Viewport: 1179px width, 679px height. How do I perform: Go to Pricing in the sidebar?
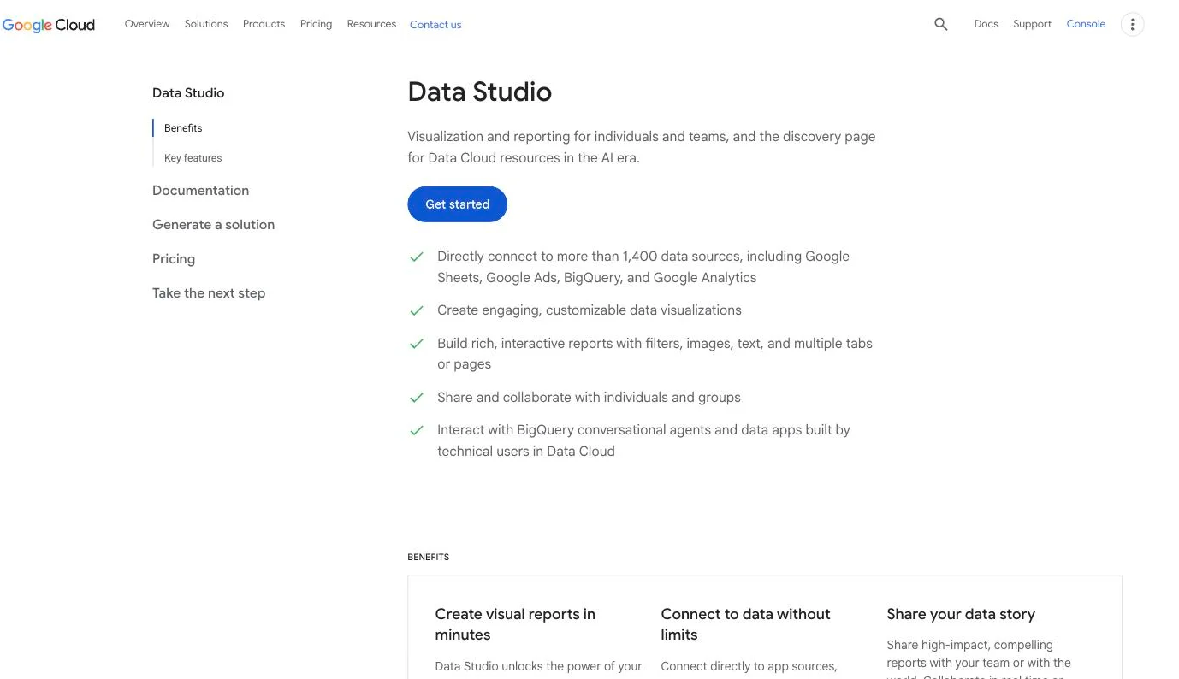(174, 259)
